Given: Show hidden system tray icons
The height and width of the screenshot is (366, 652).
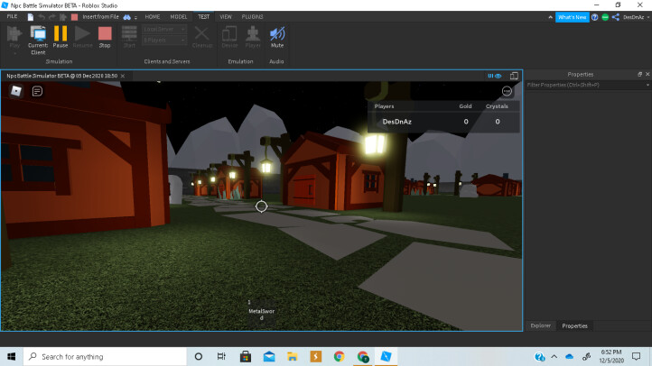Looking at the screenshot, I should coord(554,356).
